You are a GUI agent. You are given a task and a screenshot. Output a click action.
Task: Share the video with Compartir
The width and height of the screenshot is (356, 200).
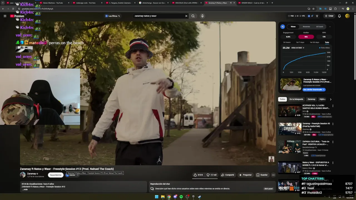click(228, 175)
